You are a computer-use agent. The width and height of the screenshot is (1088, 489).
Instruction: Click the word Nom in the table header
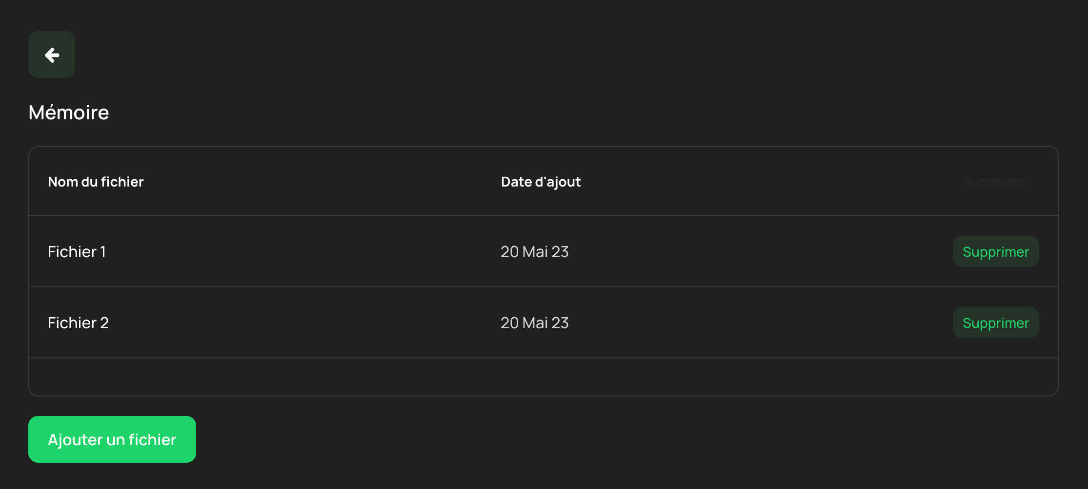pyautogui.click(x=63, y=182)
